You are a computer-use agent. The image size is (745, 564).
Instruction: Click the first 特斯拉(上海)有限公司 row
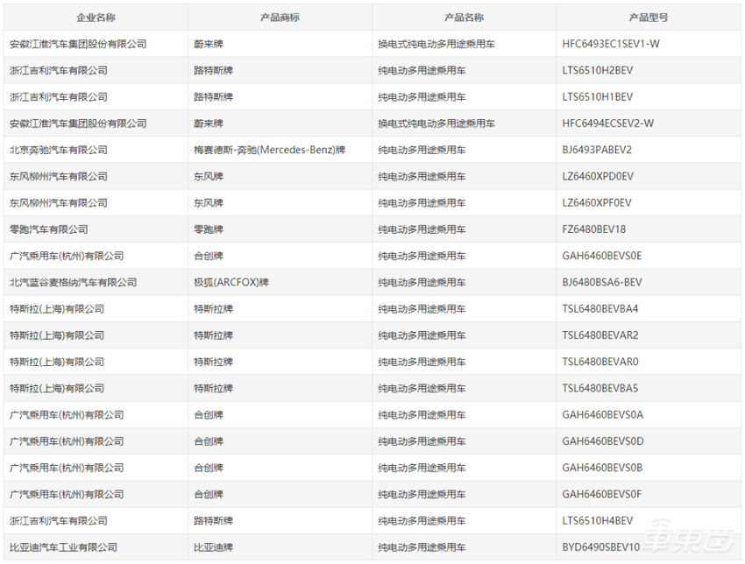point(63,308)
